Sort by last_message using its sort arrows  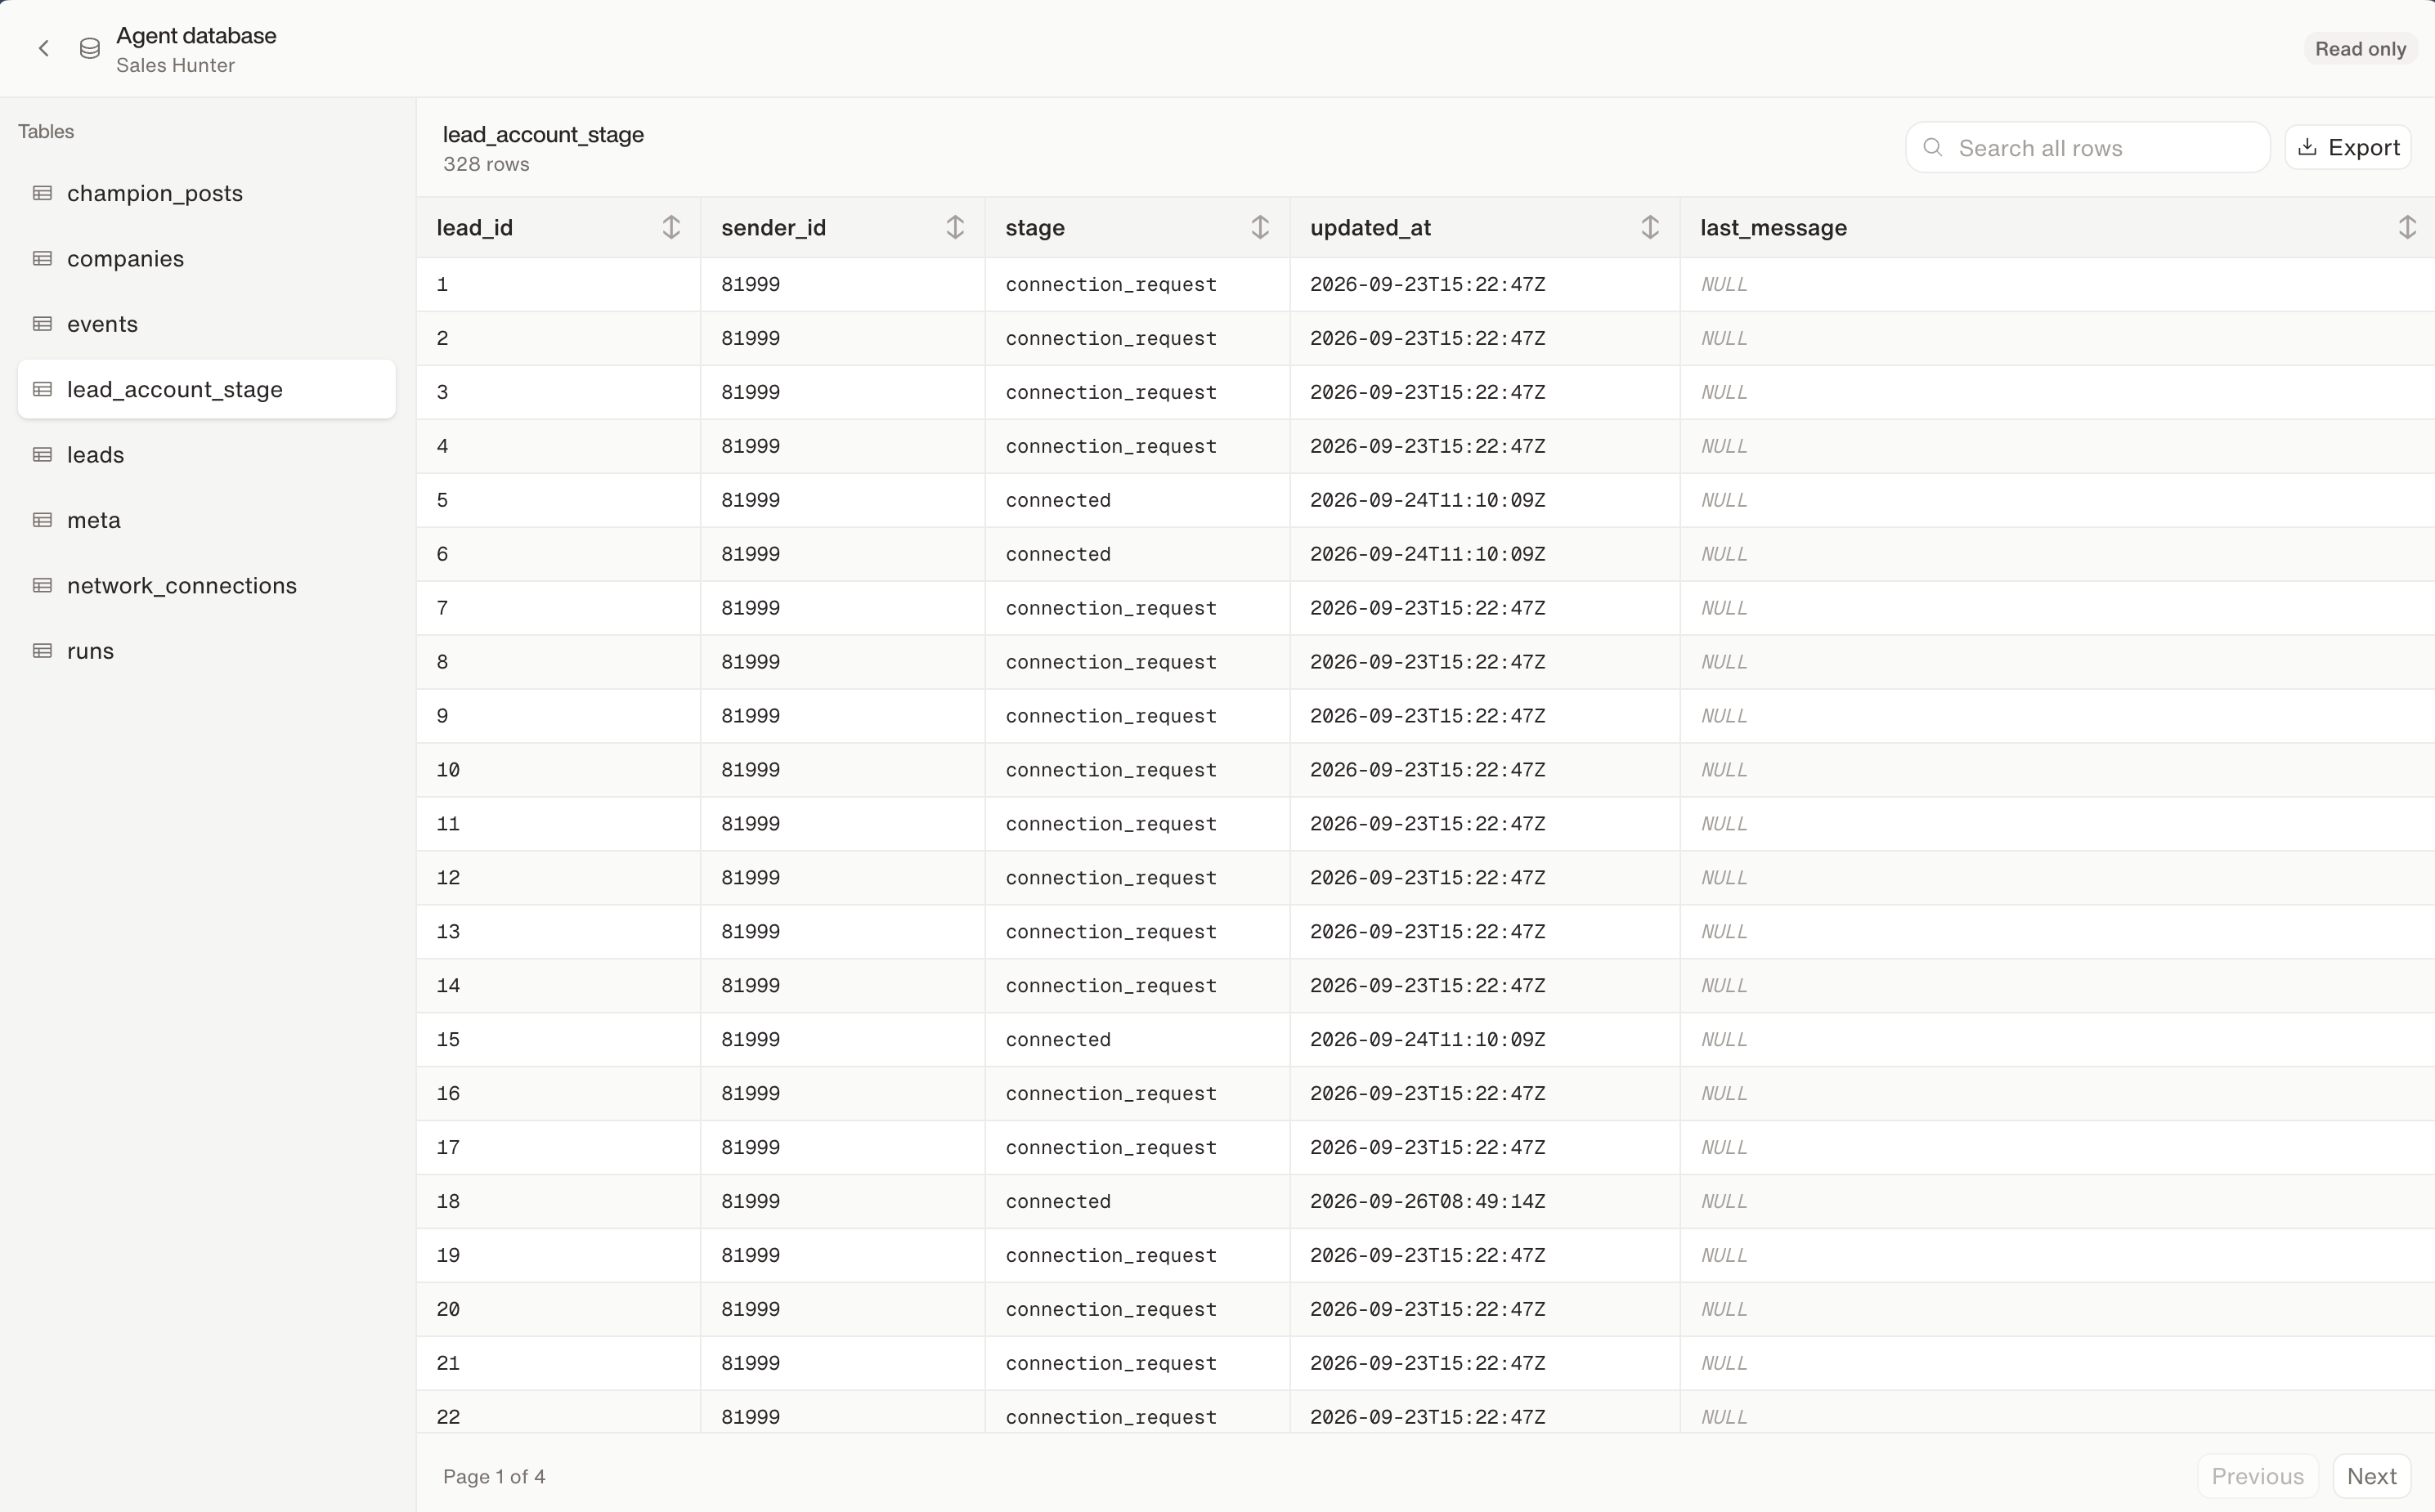tap(2407, 227)
